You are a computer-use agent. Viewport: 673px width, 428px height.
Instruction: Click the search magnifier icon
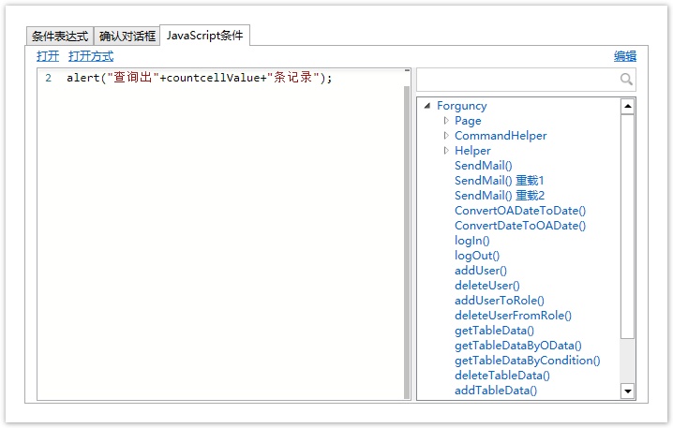(x=626, y=81)
